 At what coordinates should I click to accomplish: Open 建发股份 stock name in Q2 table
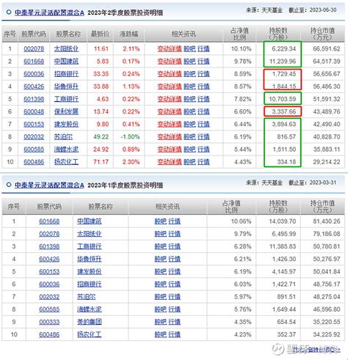[x=66, y=125]
